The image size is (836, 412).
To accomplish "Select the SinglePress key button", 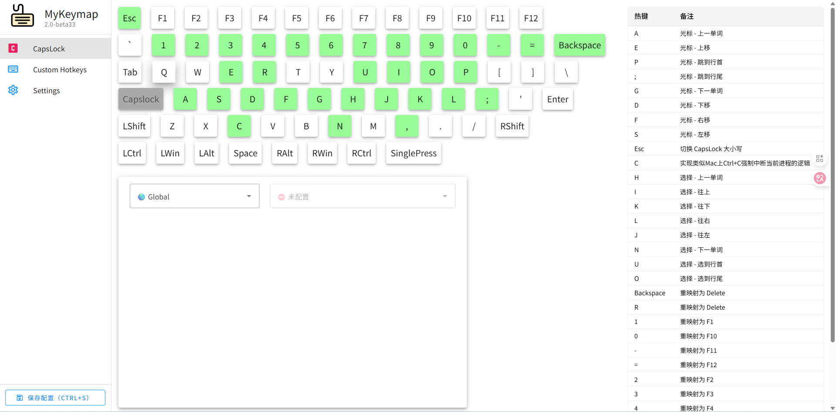I will pyautogui.click(x=413, y=153).
